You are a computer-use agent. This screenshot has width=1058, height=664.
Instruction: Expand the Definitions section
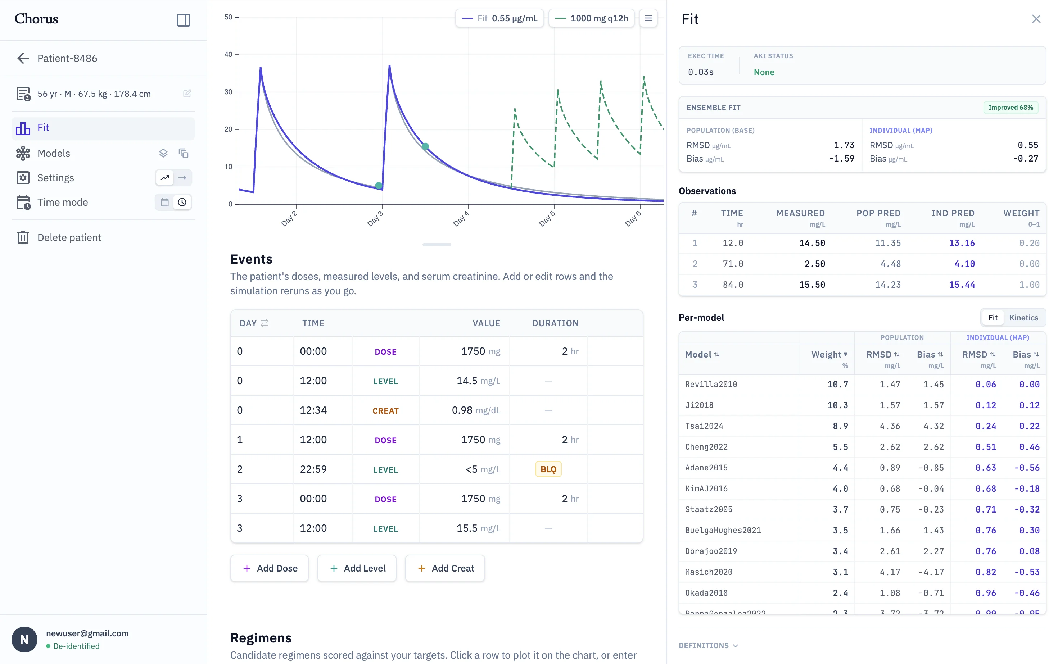coord(708,646)
